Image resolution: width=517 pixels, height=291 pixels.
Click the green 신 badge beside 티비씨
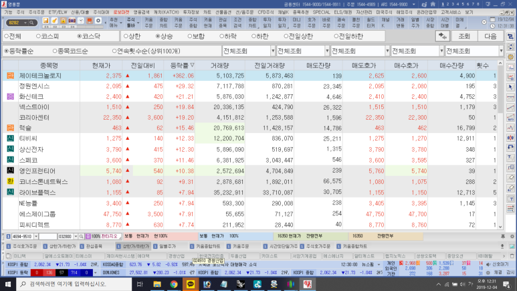[10, 138]
